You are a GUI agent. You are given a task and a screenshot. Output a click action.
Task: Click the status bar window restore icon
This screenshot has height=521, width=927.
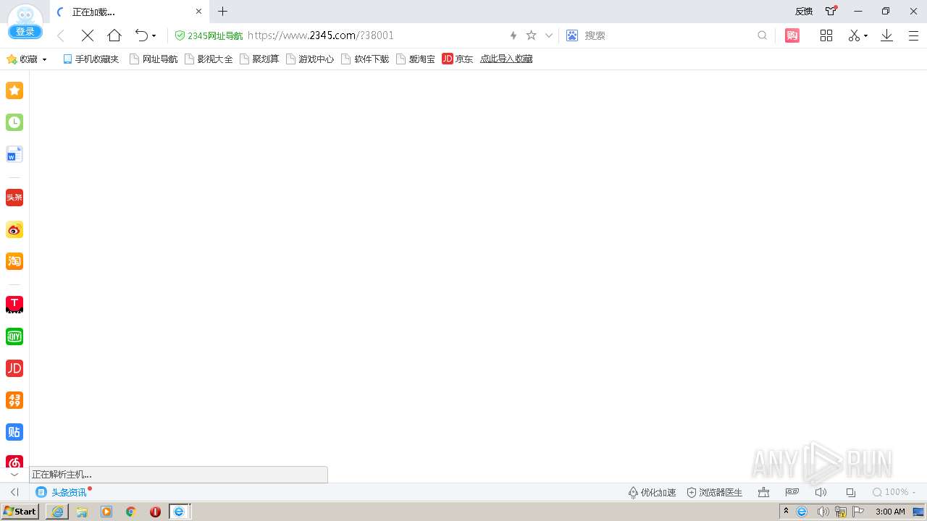click(x=850, y=492)
